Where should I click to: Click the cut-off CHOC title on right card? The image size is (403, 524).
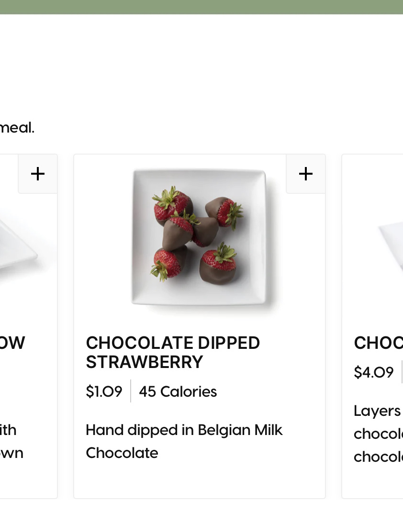pyautogui.click(x=378, y=343)
